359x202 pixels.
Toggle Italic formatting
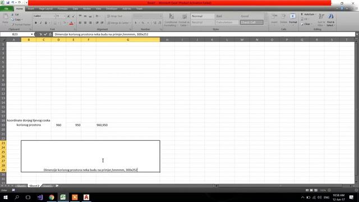coord(41,23)
